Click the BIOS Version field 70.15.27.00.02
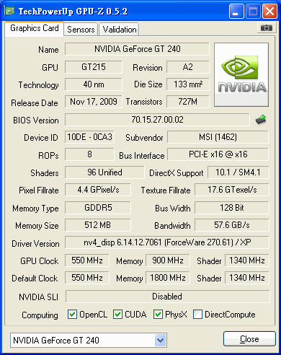281x355 pixels. (157, 120)
